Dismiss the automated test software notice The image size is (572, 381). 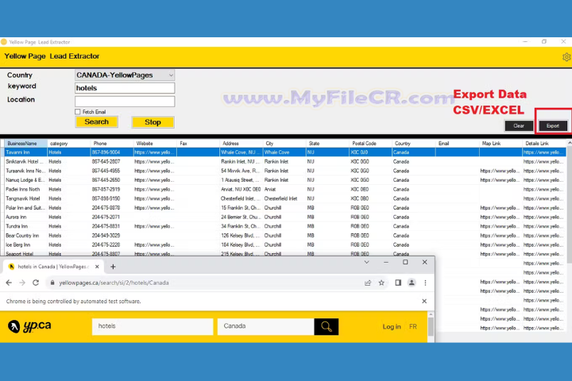point(423,302)
